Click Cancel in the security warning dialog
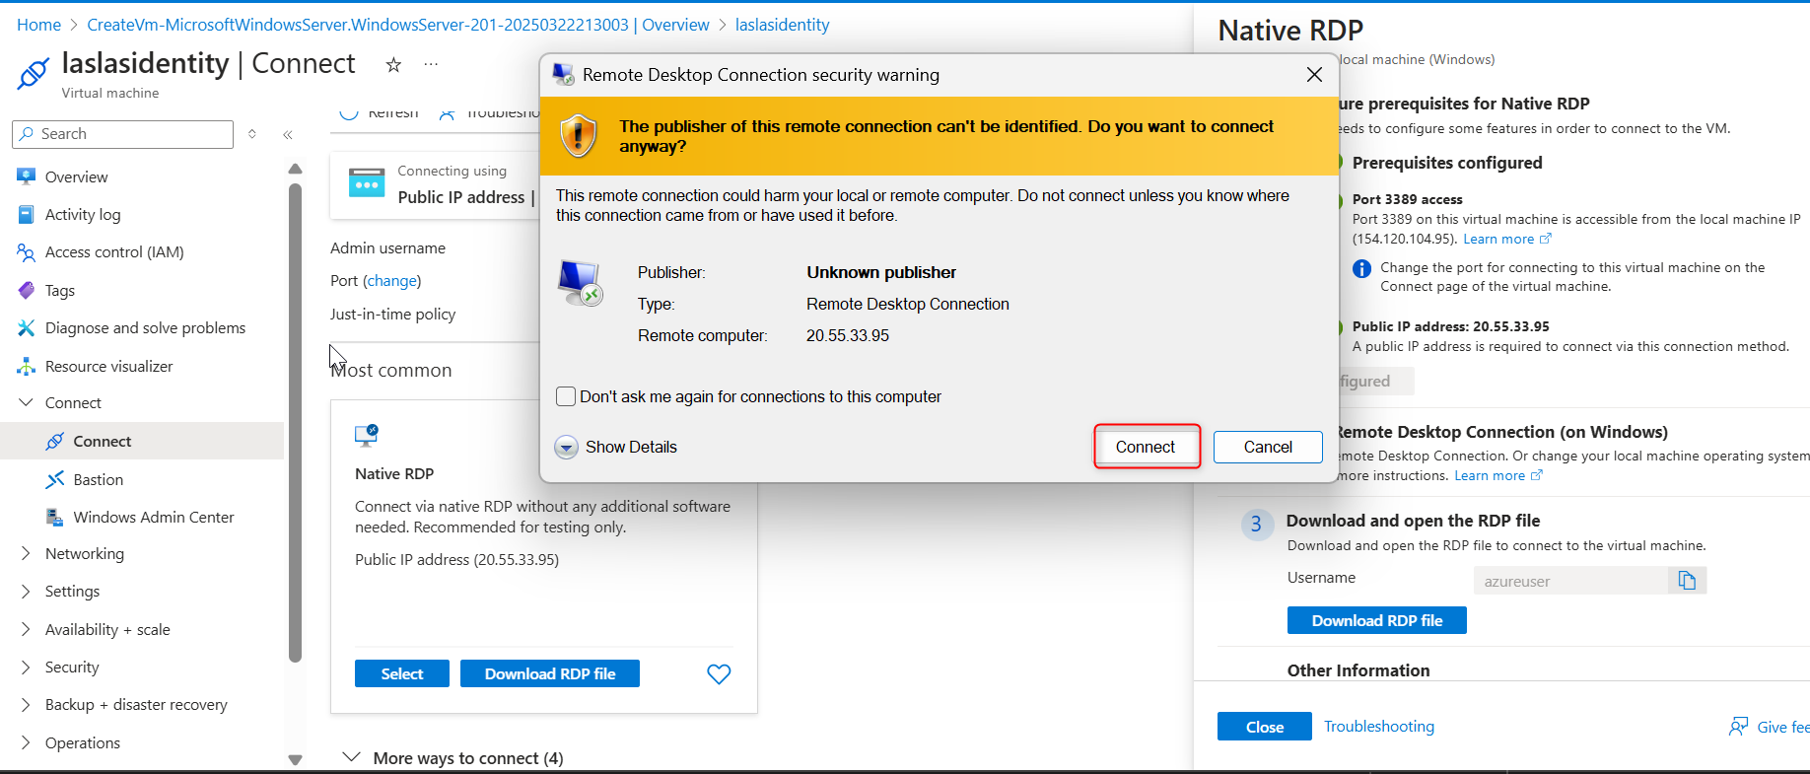The height and width of the screenshot is (774, 1810). click(x=1268, y=447)
